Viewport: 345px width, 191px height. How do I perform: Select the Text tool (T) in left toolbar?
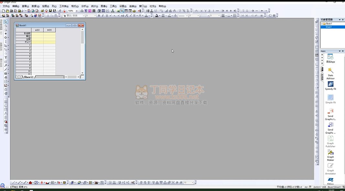tap(6, 57)
